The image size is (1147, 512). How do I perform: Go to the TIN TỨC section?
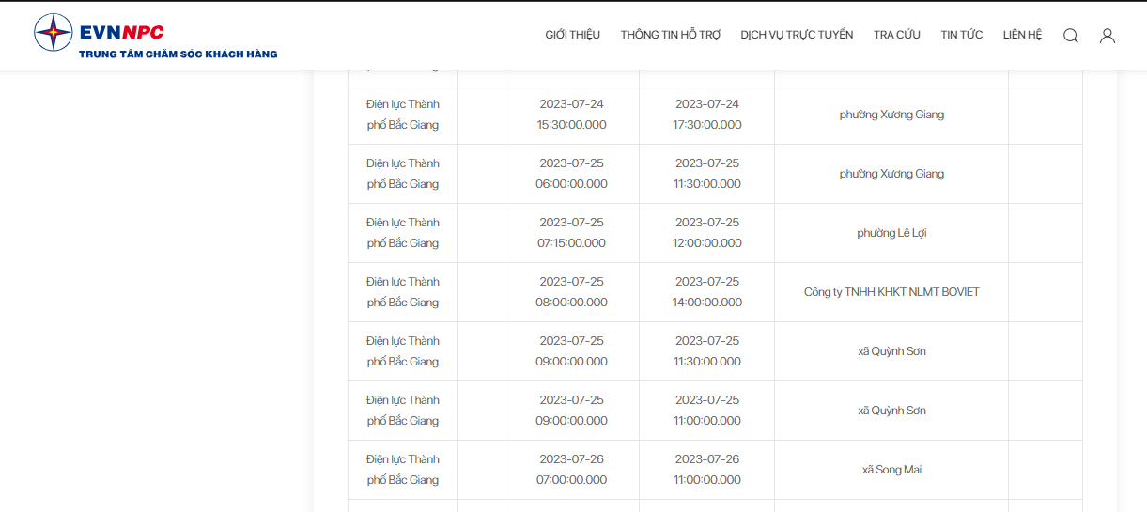click(x=961, y=35)
